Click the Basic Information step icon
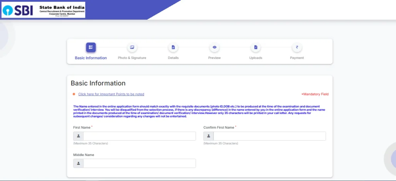 [x=90, y=47]
